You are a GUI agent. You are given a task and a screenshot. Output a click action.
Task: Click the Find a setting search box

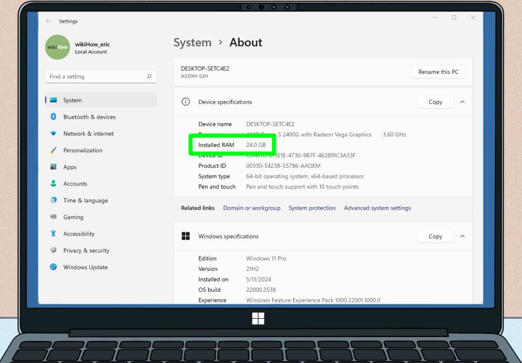tap(101, 76)
